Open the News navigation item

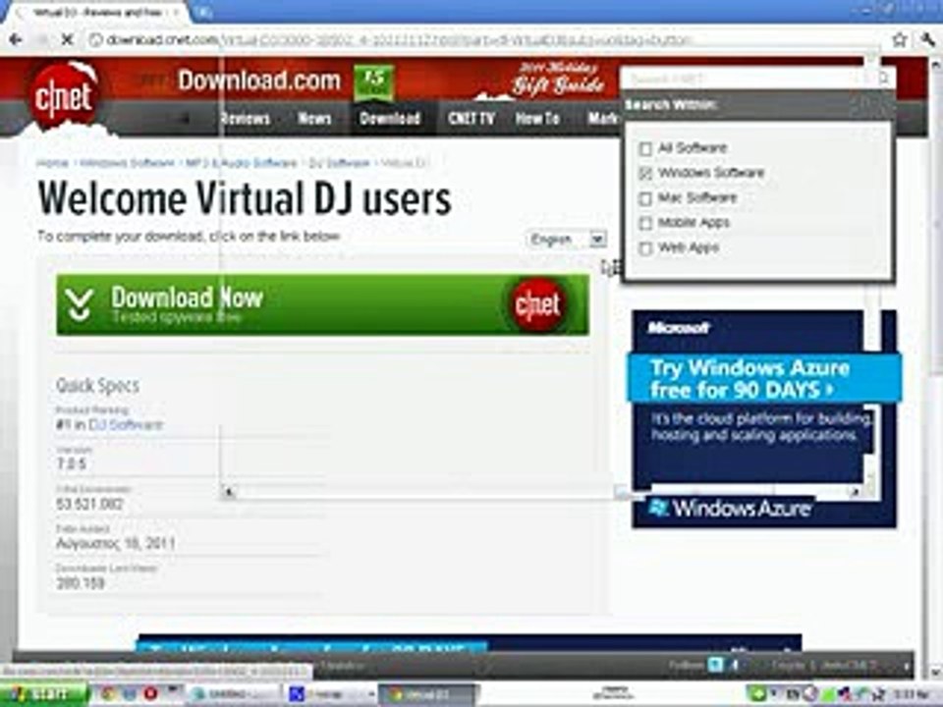[314, 119]
